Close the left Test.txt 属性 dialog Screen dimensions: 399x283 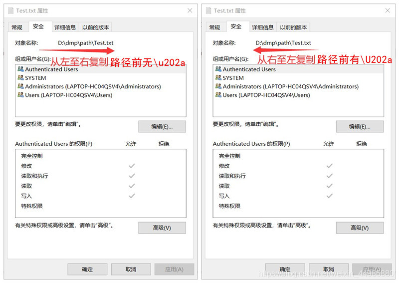coord(190,10)
